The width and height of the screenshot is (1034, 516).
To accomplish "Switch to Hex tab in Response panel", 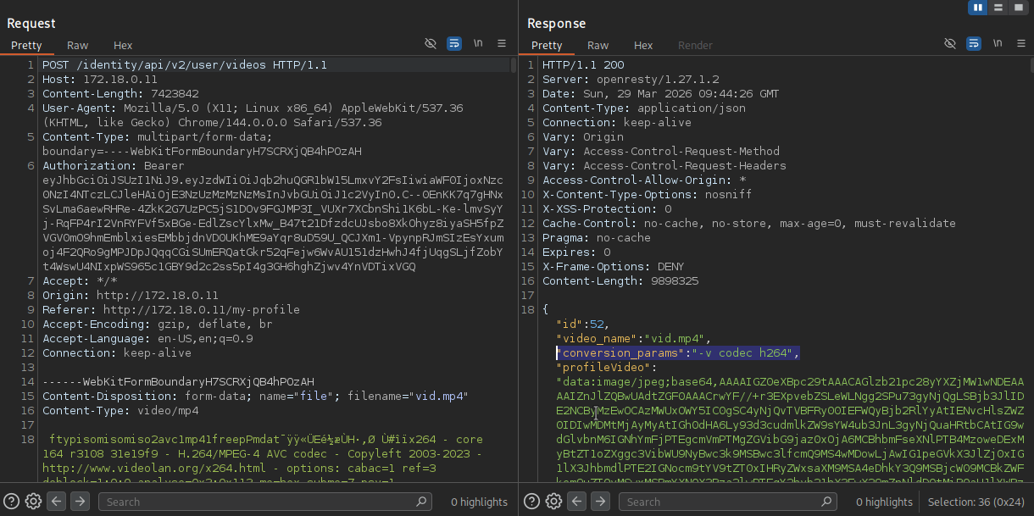I will coord(643,45).
